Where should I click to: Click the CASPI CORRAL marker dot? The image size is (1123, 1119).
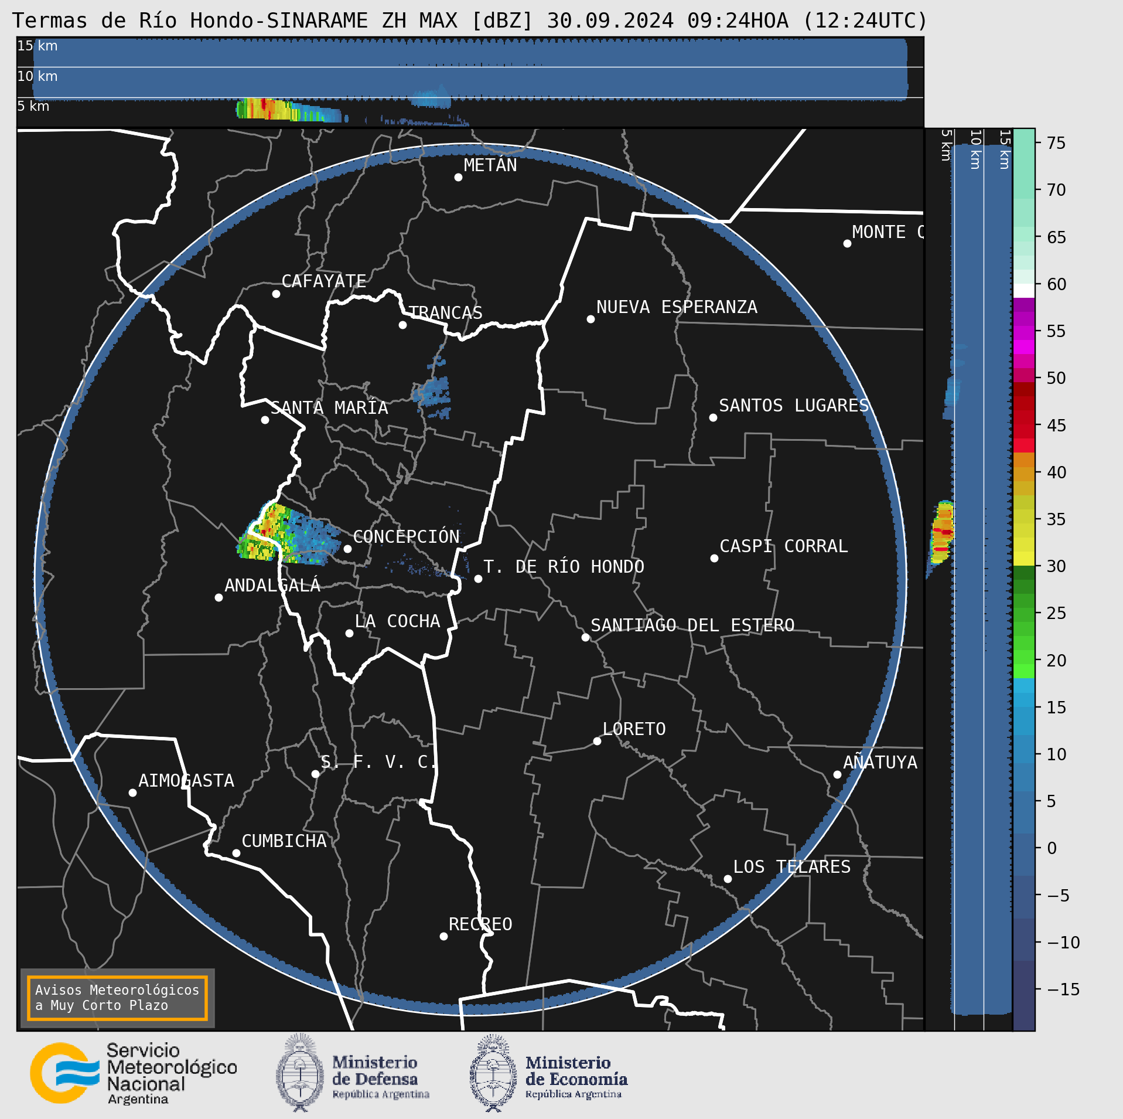pyautogui.click(x=714, y=558)
